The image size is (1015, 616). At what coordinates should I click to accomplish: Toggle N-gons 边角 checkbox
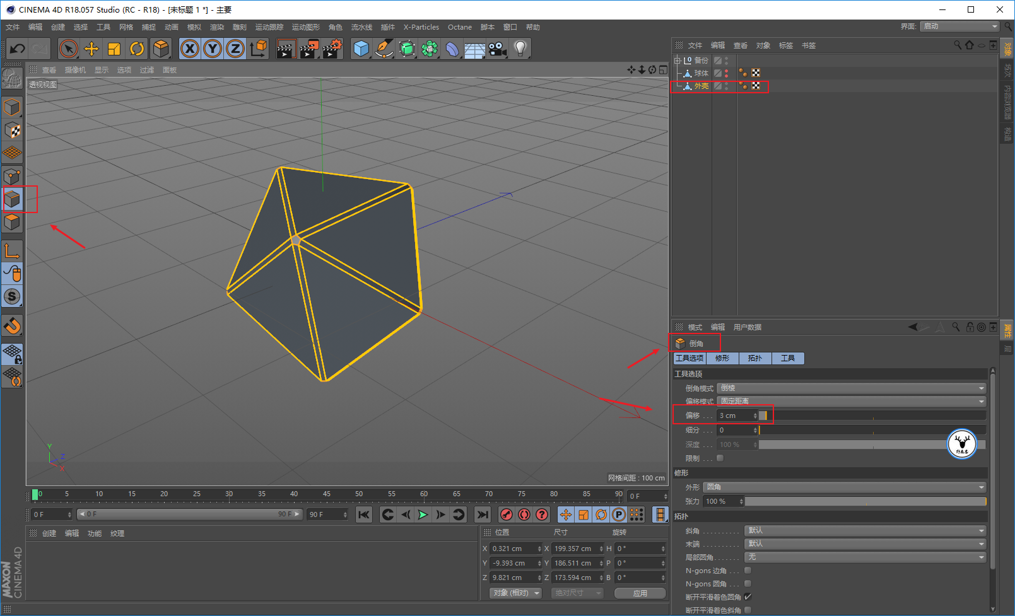pos(748,571)
